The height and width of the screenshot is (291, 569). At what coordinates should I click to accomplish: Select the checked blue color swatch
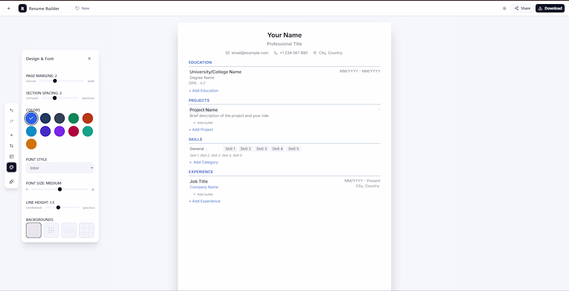[32, 118]
